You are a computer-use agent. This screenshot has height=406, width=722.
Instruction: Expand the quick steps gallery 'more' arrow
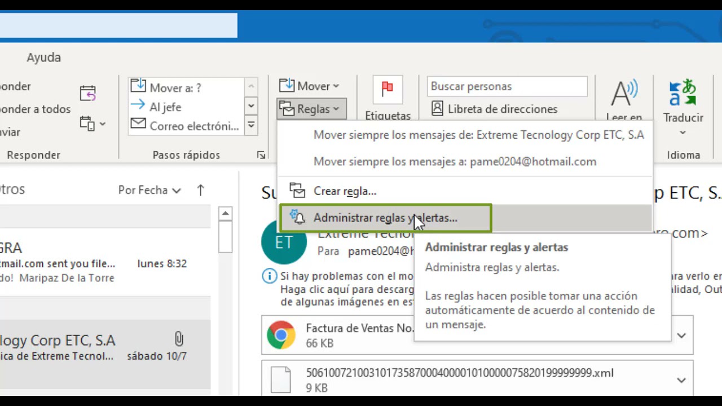point(251,125)
